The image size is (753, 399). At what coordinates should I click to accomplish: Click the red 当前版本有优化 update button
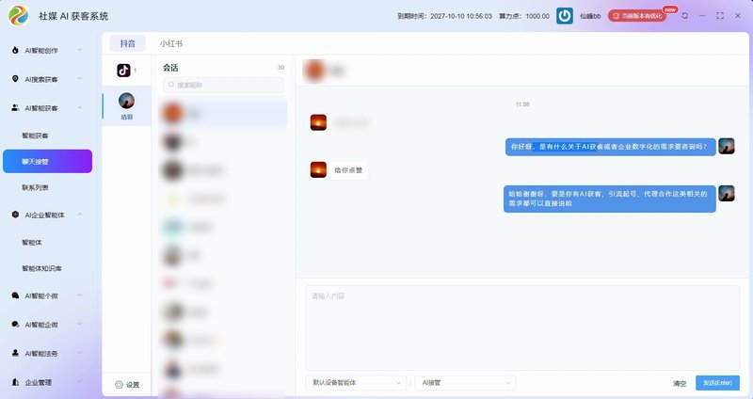pyautogui.click(x=637, y=16)
